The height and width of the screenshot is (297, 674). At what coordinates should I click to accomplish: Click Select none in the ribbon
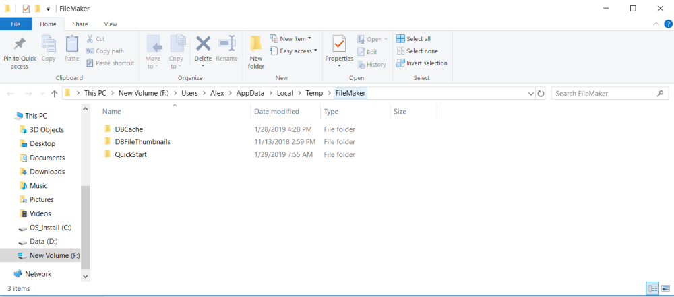coord(417,51)
